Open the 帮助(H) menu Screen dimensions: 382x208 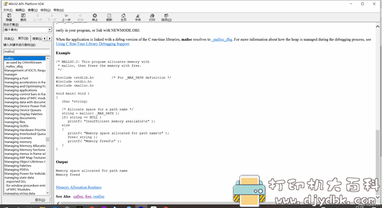coord(58,10)
